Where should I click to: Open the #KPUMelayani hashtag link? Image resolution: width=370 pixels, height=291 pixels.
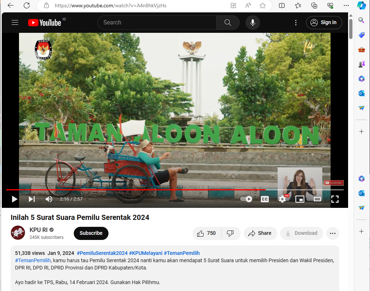click(x=146, y=253)
